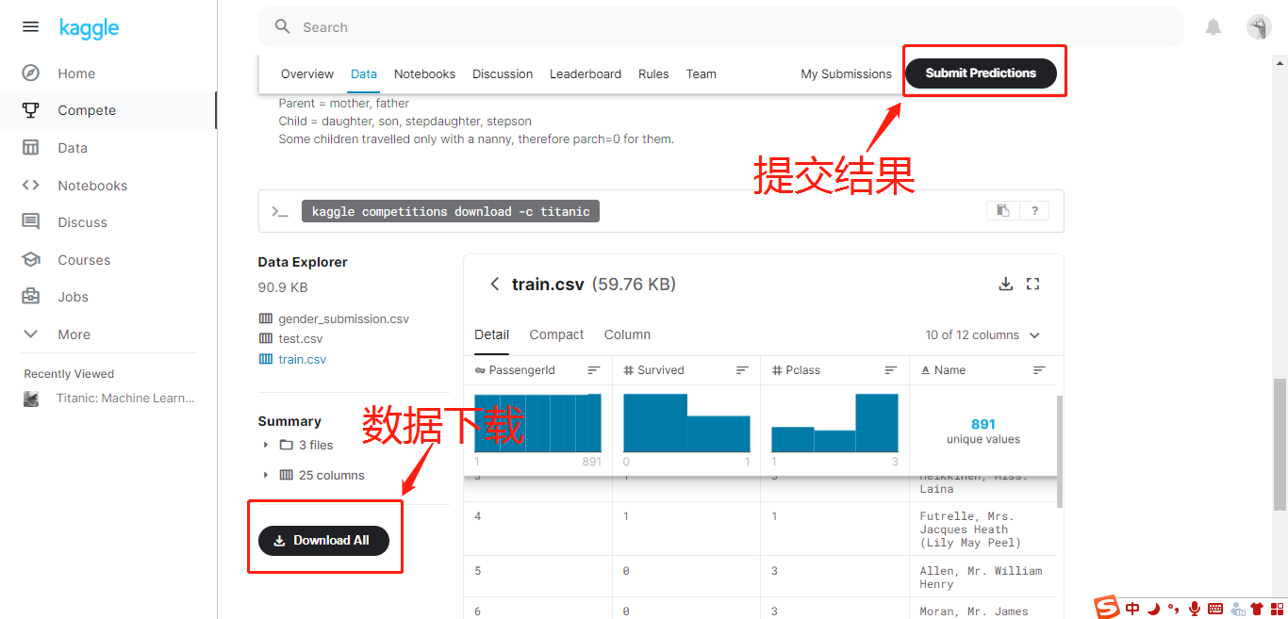Open the Data table icon in sidebar
The width and height of the screenshot is (1288, 619).
tap(31, 148)
